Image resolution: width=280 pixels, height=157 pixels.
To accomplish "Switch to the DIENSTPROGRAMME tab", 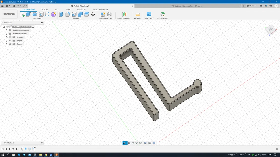I will tap(101, 10).
